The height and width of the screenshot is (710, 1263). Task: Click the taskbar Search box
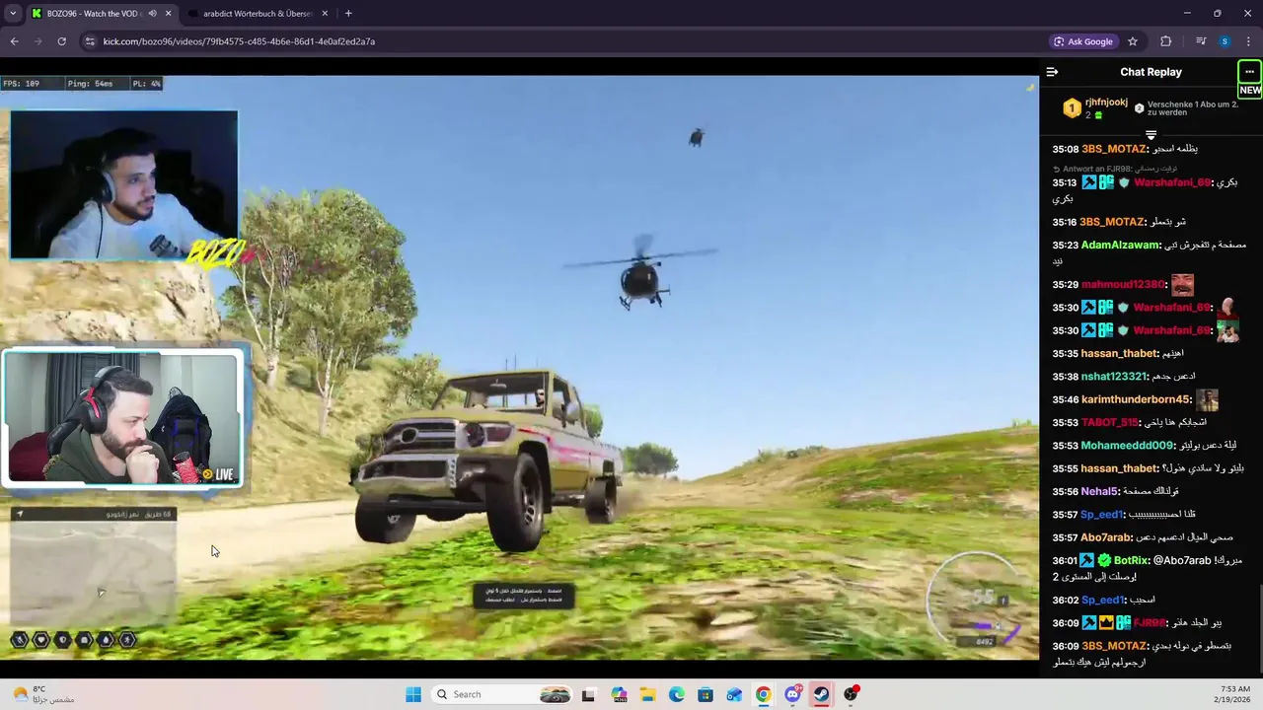tap(503, 694)
